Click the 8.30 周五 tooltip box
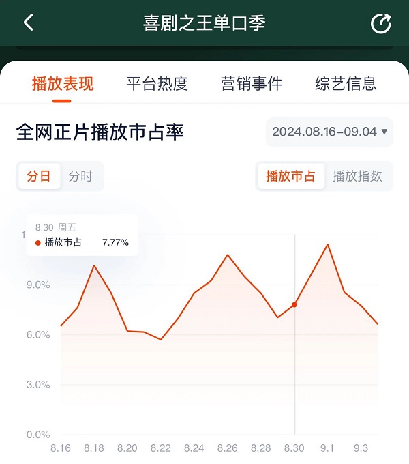This screenshot has width=409, height=464. [82, 235]
